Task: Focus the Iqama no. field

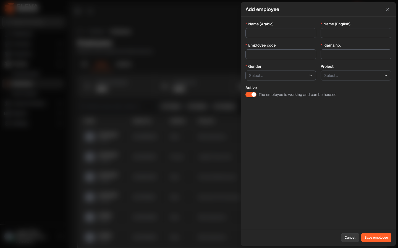Action: (x=356, y=54)
